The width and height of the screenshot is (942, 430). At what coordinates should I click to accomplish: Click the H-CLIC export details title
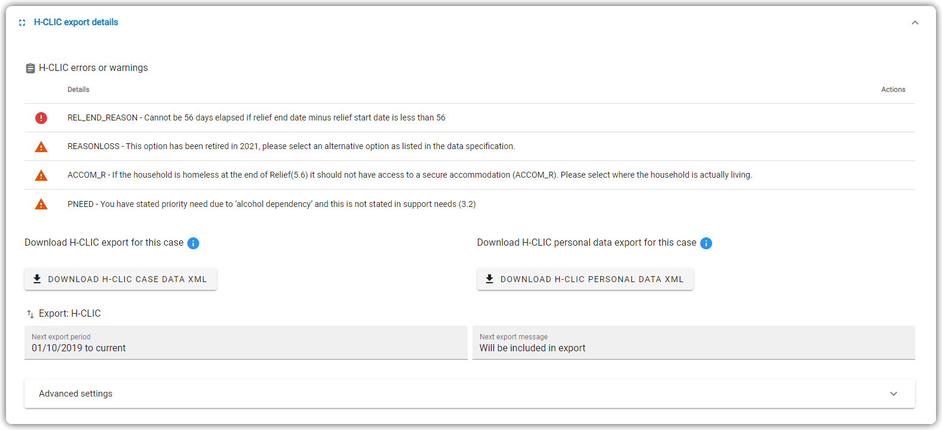click(x=76, y=22)
